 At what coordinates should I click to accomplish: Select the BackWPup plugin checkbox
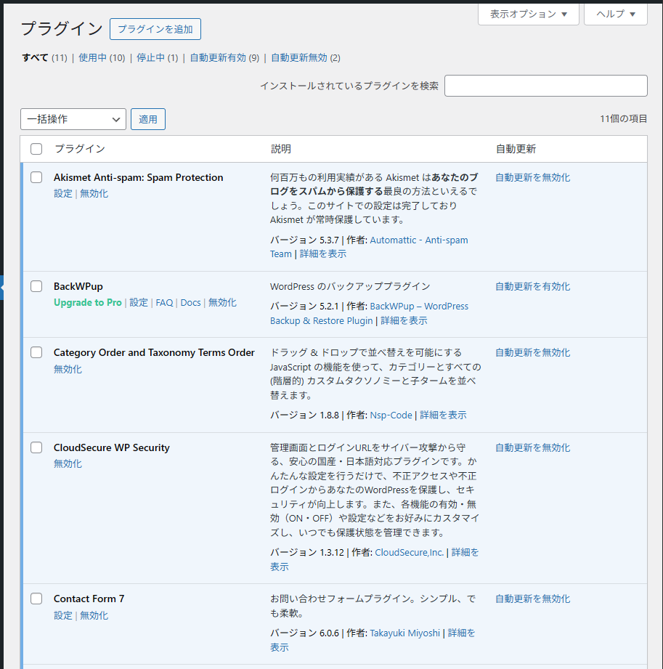pyautogui.click(x=36, y=286)
